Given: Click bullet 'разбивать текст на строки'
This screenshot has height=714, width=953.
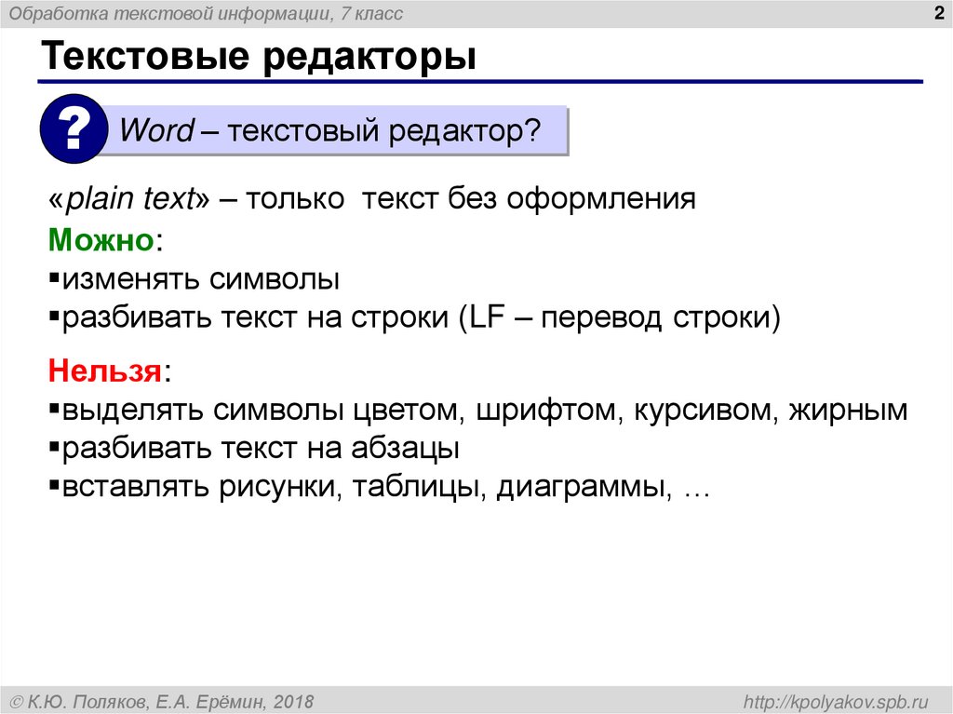Looking at the screenshot, I should coord(414,317).
